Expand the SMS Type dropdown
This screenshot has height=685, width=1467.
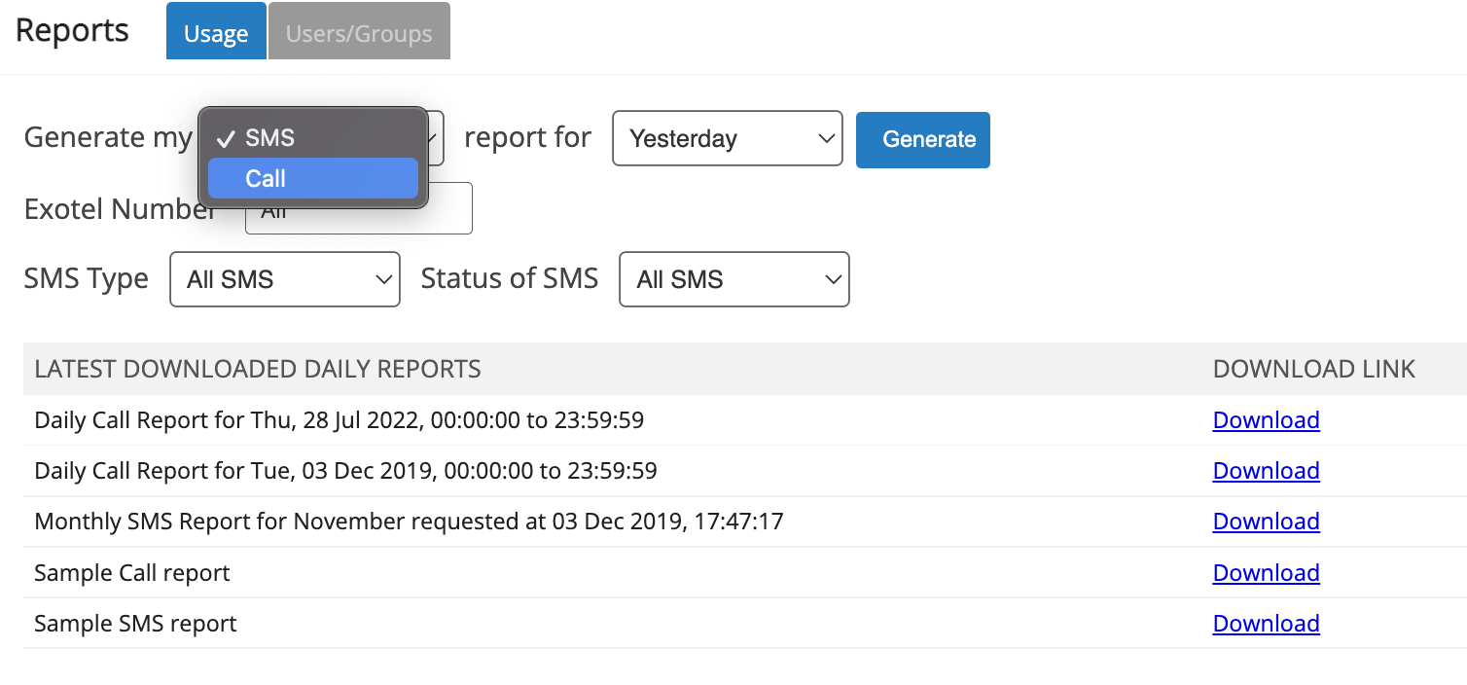pyautogui.click(x=285, y=279)
